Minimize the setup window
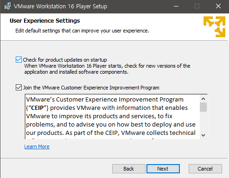Image resolution: width=229 pixels, height=178 pixels. click(176, 6)
